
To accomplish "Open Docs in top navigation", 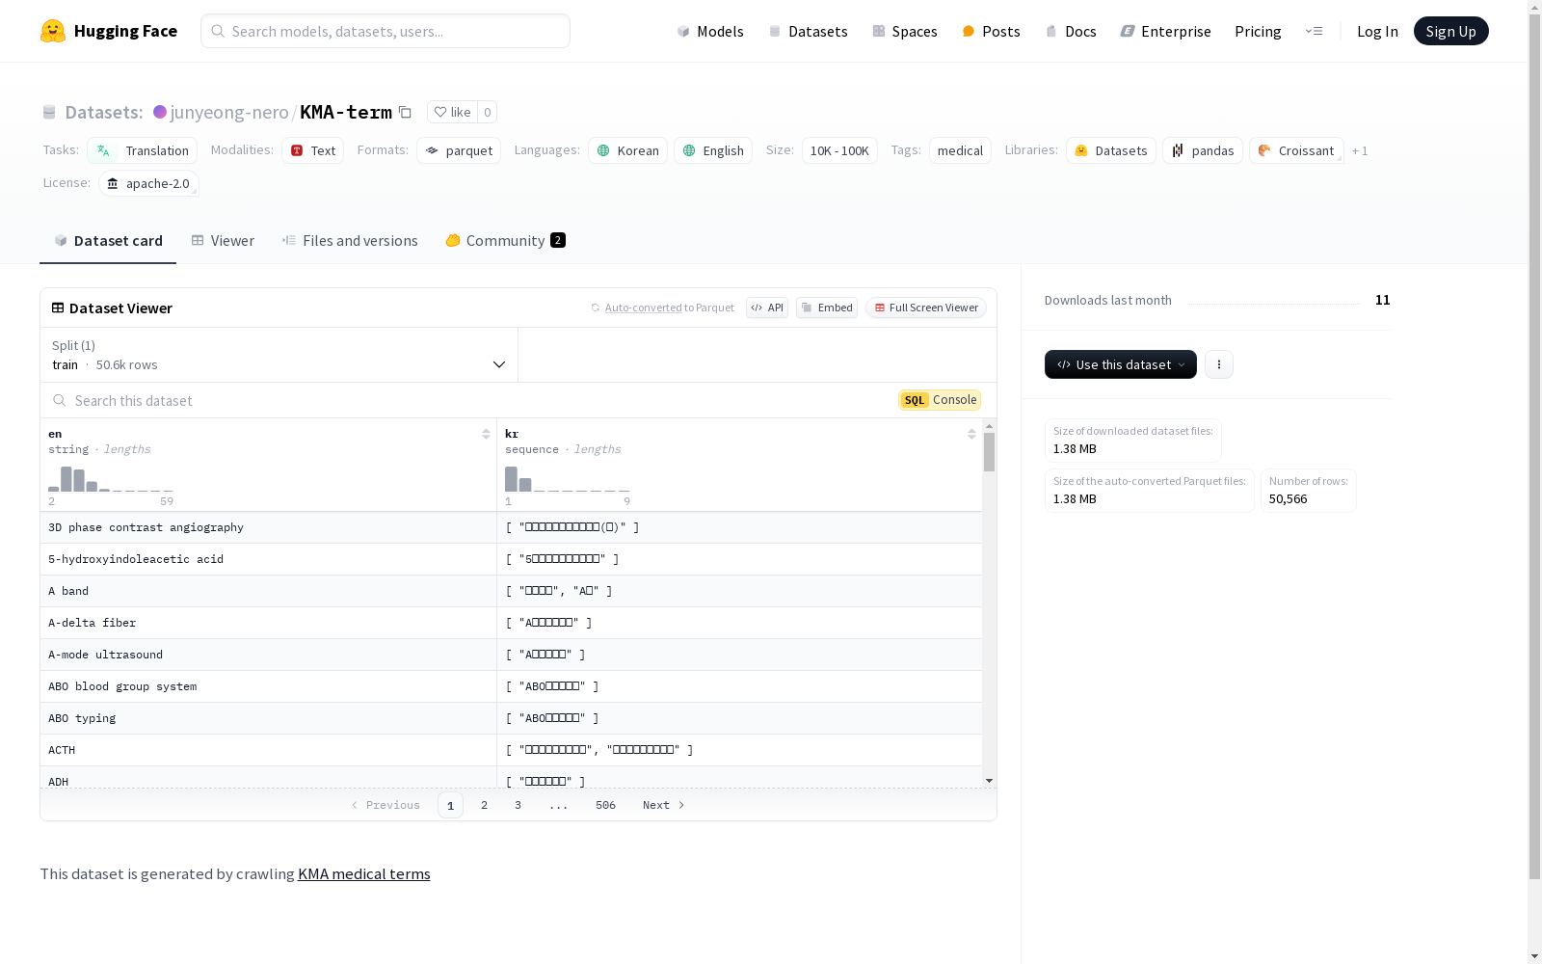I will coord(1071,31).
